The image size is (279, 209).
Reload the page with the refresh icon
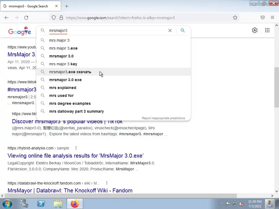[x=26, y=18]
